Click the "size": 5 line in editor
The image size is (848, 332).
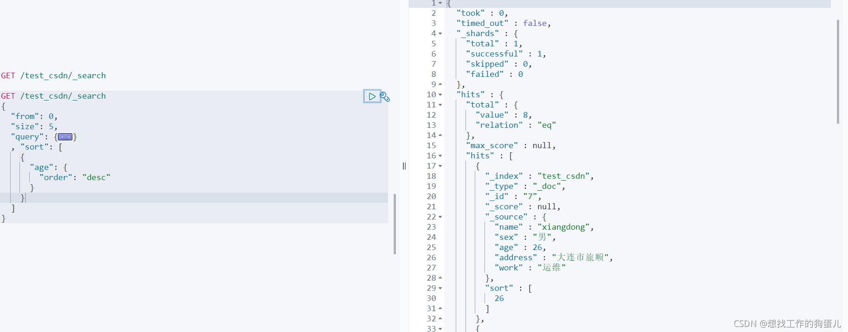(34, 126)
